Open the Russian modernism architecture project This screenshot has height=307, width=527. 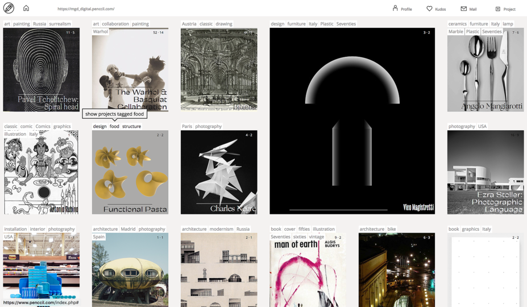point(219,269)
